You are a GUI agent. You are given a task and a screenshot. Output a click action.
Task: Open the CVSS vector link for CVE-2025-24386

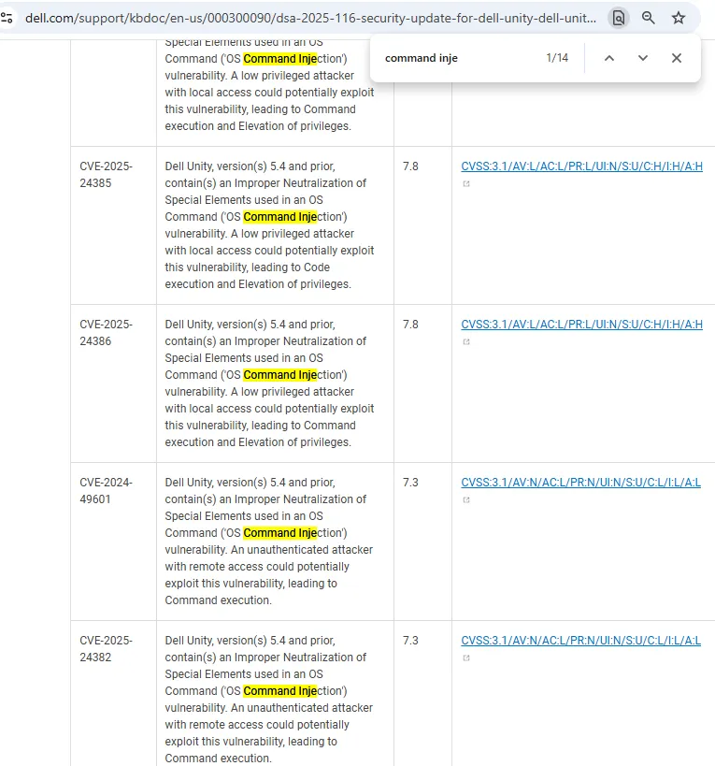click(581, 325)
